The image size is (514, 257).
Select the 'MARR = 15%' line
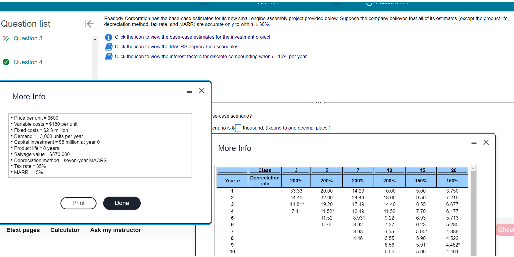[x=28, y=172]
